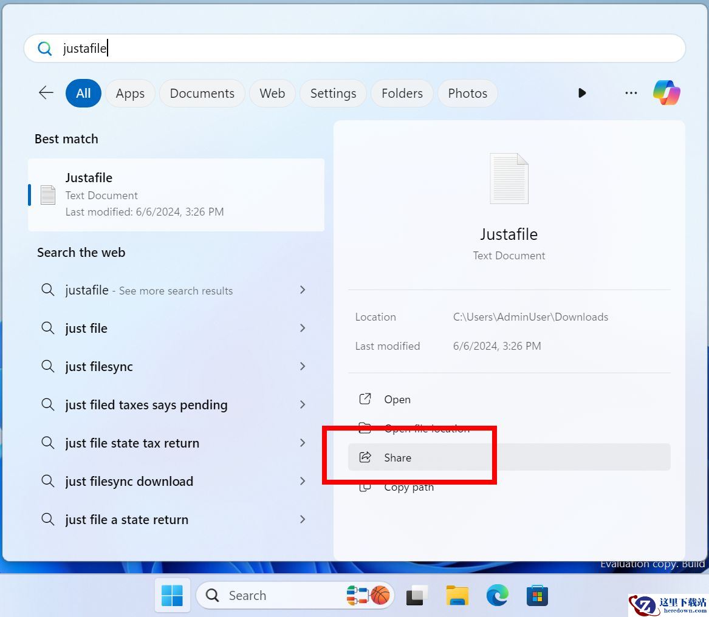Click the 'Last modified' date 6/6/2024, 3:26 PM in details

click(x=497, y=346)
